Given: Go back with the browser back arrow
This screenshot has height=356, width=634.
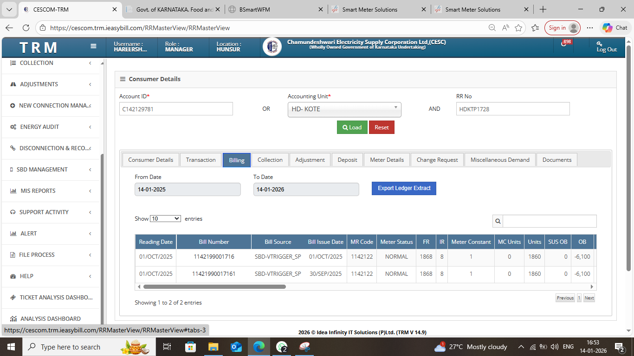Looking at the screenshot, I should (x=9, y=28).
